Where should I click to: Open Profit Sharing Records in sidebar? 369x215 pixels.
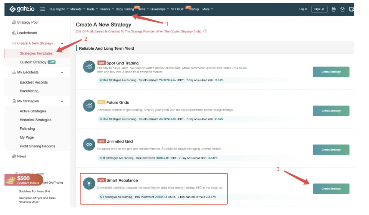pos(37,146)
